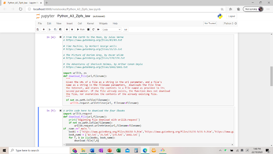The height and width of the screenshot is (154, 273).
Task: Open Excel from the taskbar
Action: 119,150
